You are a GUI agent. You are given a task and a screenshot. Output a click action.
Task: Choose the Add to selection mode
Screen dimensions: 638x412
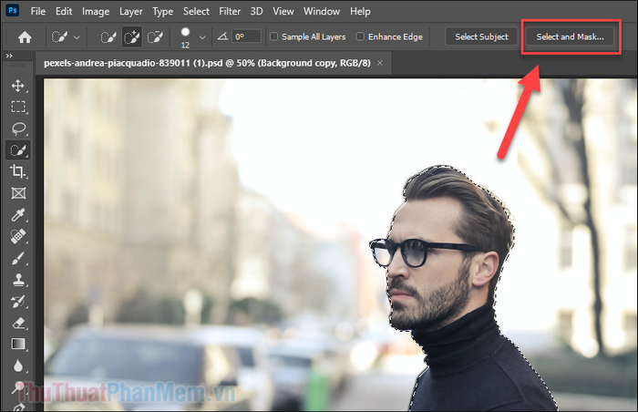[x=132, y=37]
